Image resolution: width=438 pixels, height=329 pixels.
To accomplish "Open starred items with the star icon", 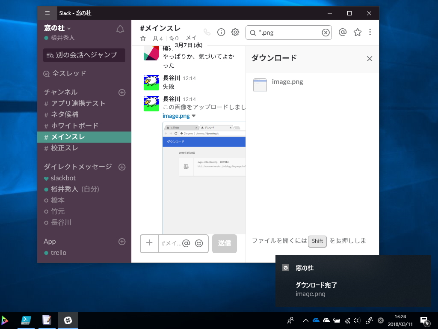I will 357,32.
